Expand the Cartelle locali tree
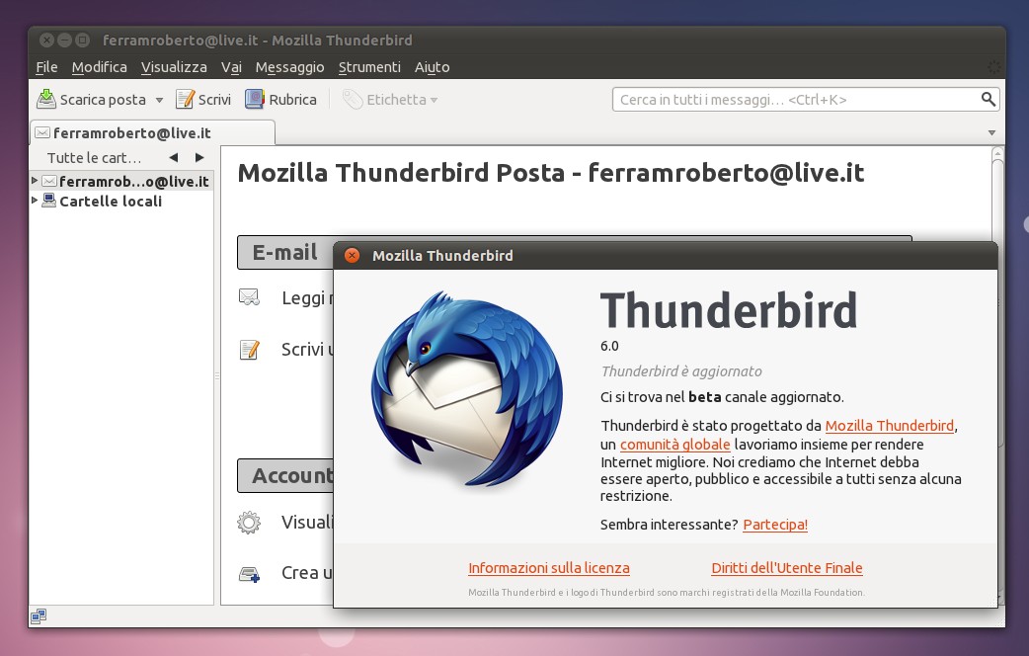1029x656 pixels. click(35, 201)
